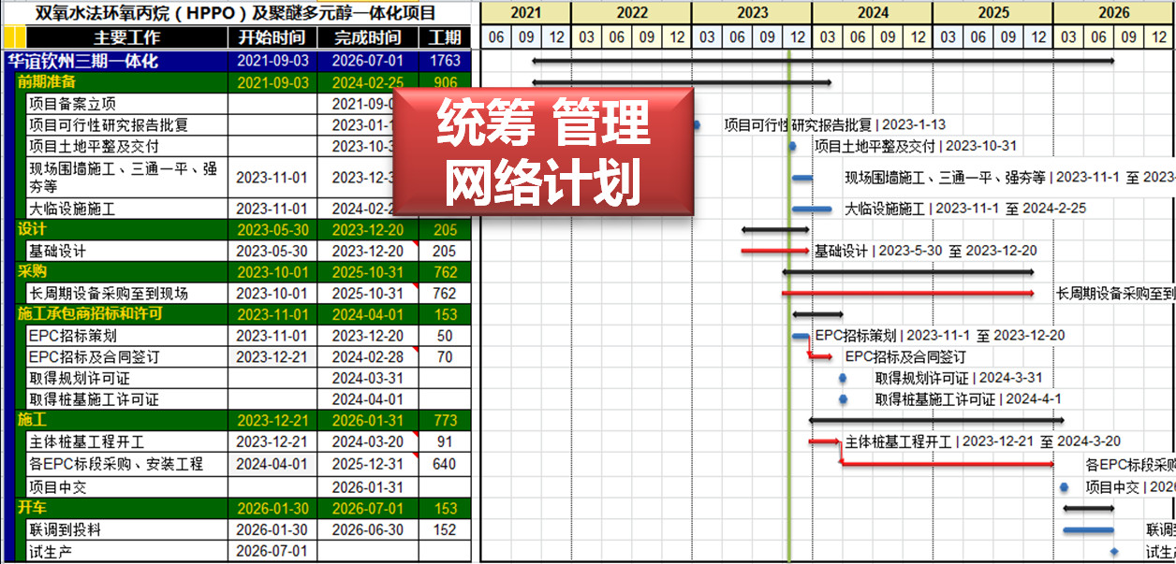1176x564 pixels.
Task: Click the 取得规划许可证 milestone diamond
Action: 842,378
